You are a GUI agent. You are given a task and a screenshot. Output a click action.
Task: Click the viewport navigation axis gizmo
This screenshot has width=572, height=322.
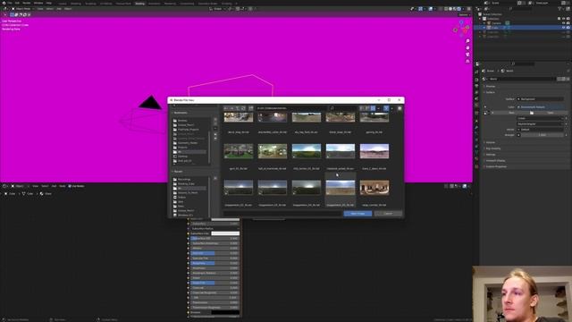pos(461,29)
